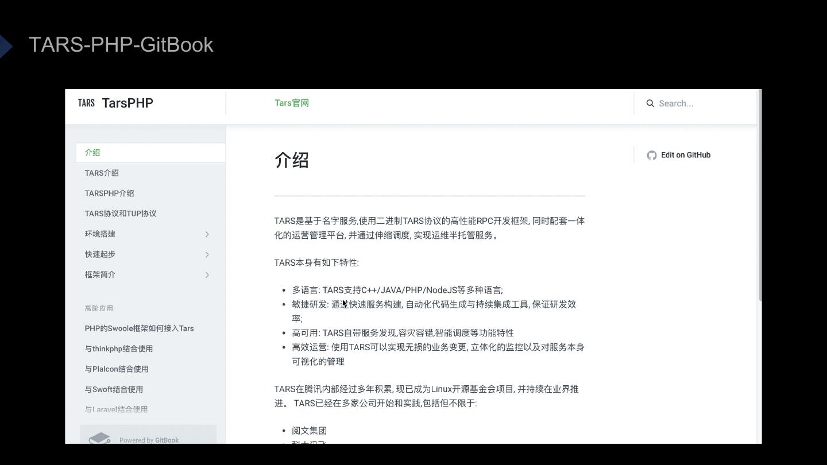Viewport: 827px width, 465px height.
Task: Click the 高效运营 bullet text
Action: pos(438,354)
